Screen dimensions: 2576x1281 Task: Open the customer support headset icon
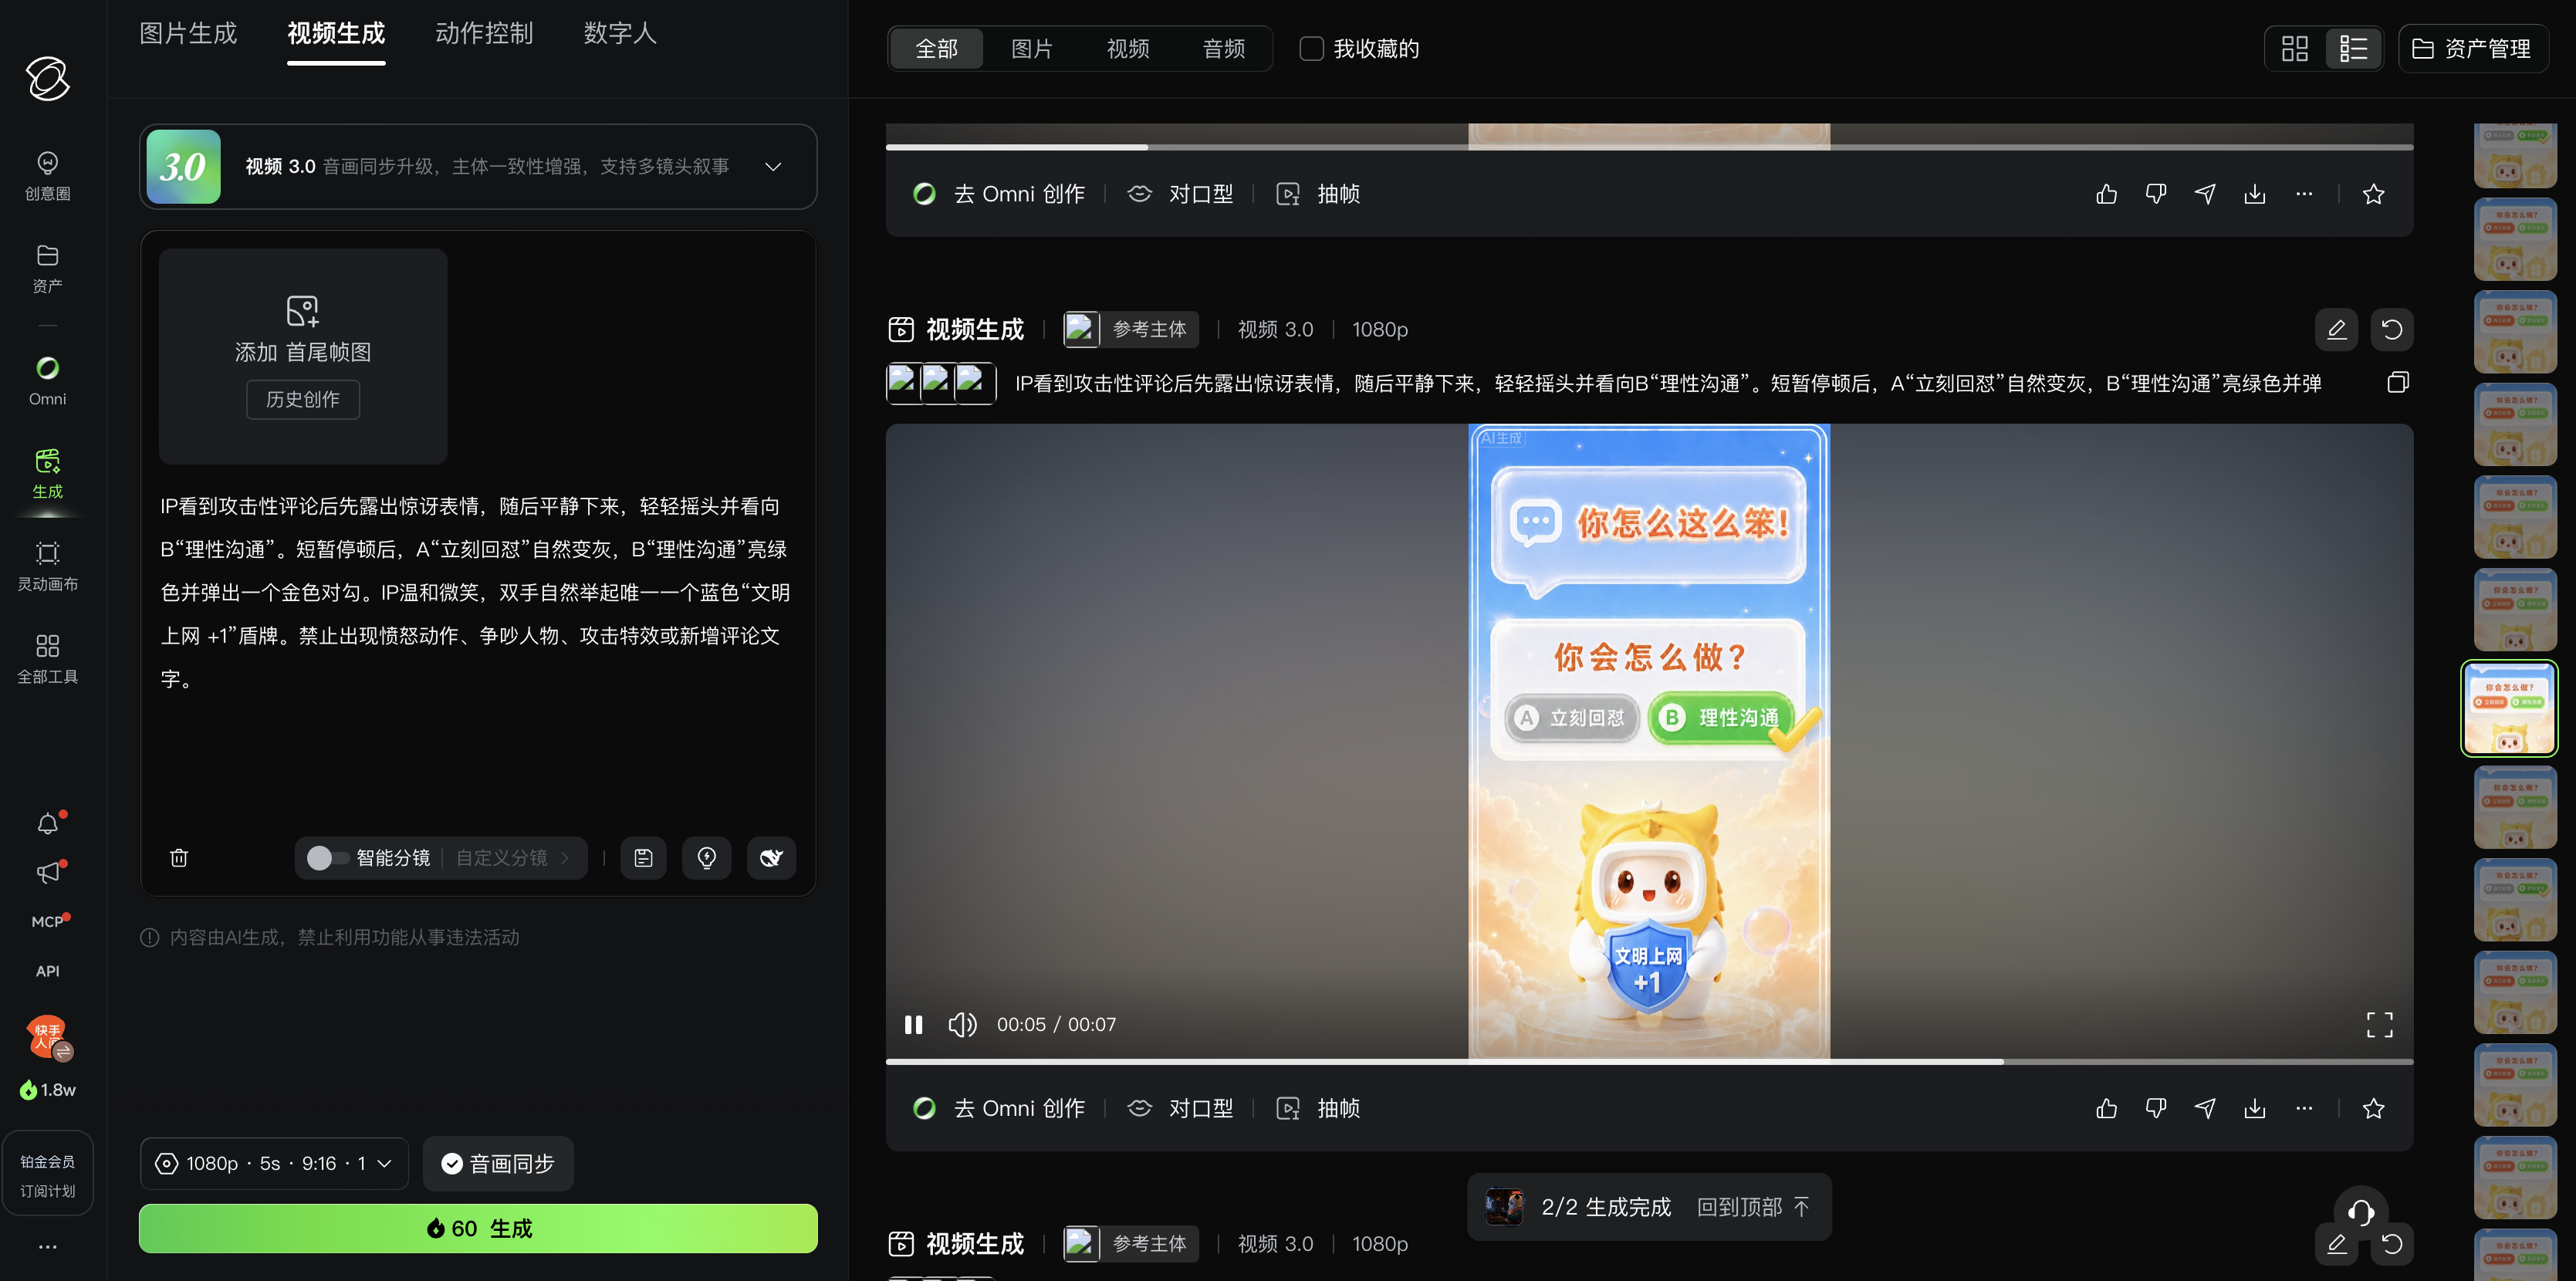(2360, 1212)
